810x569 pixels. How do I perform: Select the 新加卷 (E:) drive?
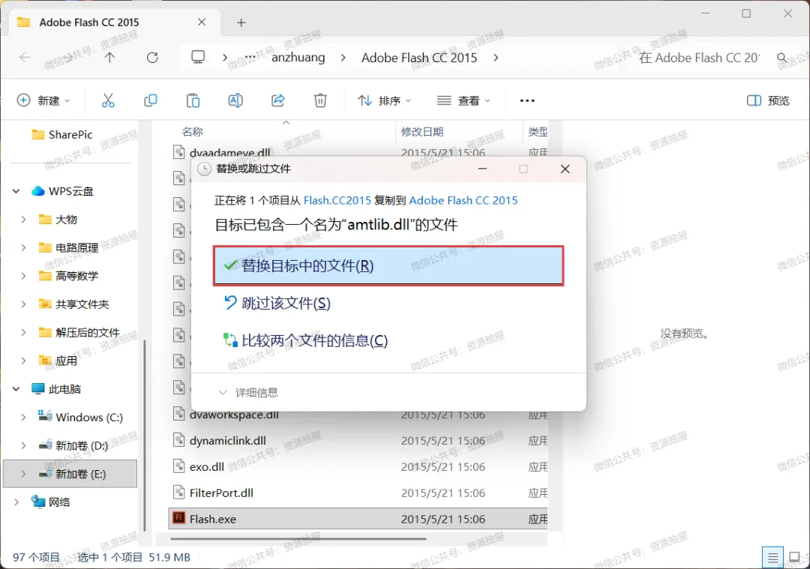click(70, 474)
